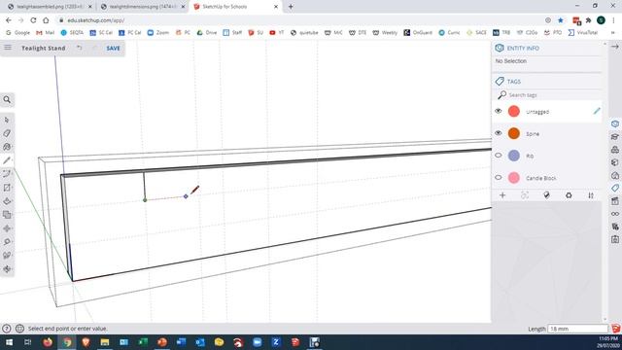Switch to tealightdimensions.png tab
Screen dimensions: 622x350
coord(143,7)
